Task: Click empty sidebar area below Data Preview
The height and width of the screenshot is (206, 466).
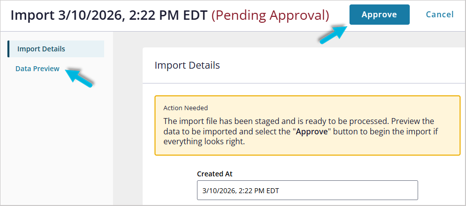Action: coord(54,143)
